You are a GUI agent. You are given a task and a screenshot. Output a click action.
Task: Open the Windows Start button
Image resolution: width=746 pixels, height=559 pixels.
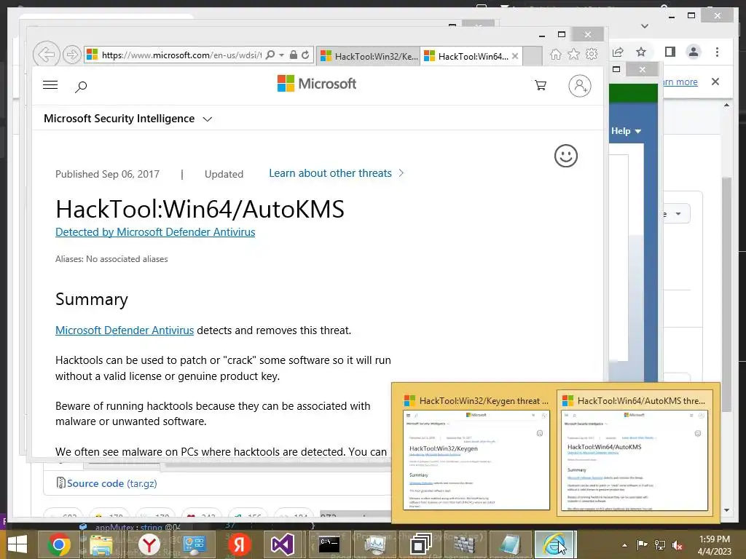(x=17, y=544)
